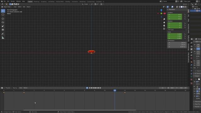Switch to rendered shading

click(186, 7)
